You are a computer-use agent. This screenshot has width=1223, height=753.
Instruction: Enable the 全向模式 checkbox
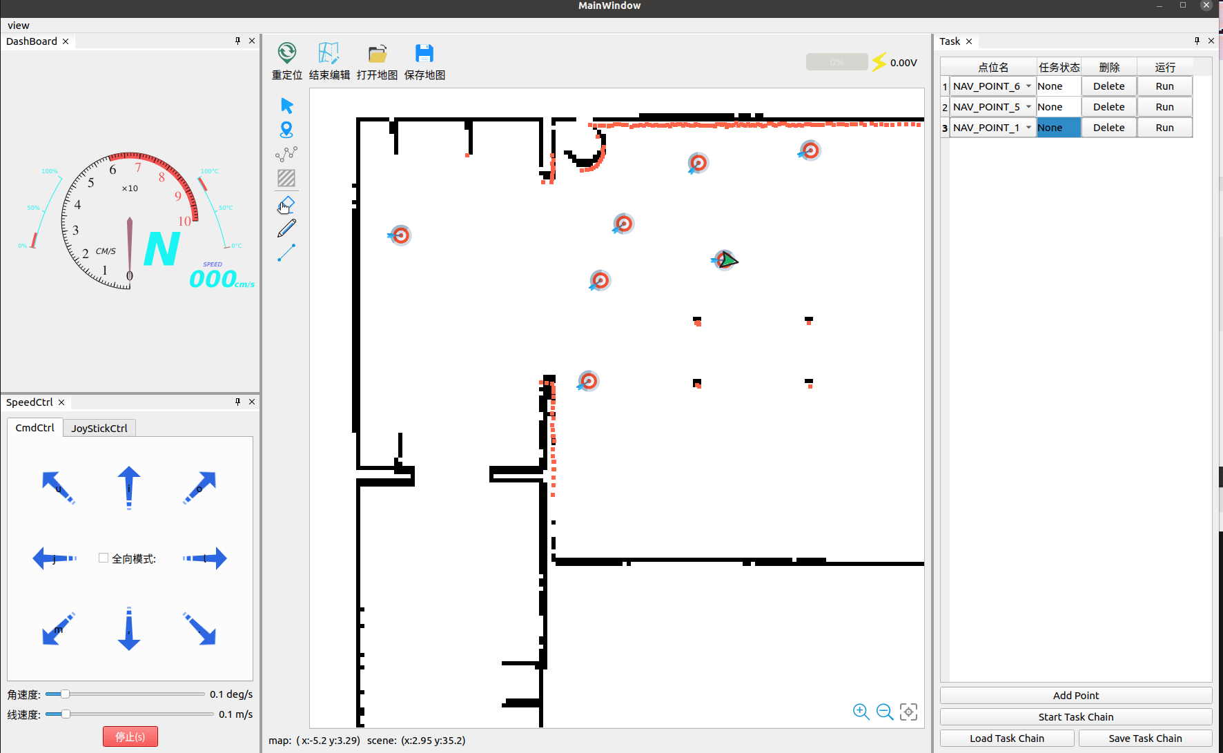coord(103,557)
